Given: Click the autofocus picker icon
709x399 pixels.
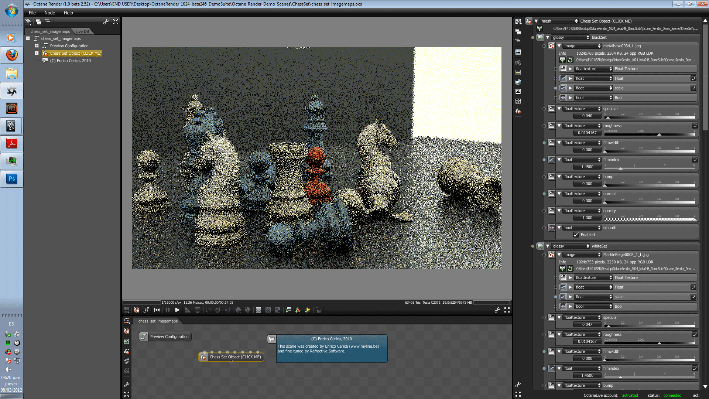Looking at the screenshot, I should [208, 310].
